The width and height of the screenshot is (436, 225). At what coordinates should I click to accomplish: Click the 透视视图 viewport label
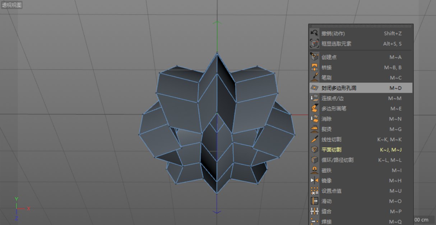[x=12, y=5]
